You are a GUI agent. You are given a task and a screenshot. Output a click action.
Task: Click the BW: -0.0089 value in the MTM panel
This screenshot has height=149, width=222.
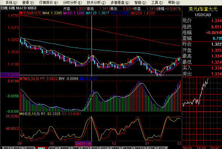pos(68,79)
